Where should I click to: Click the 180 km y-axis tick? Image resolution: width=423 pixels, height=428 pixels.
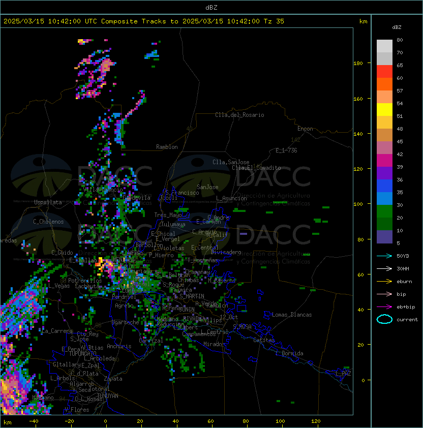pos(358,64)
